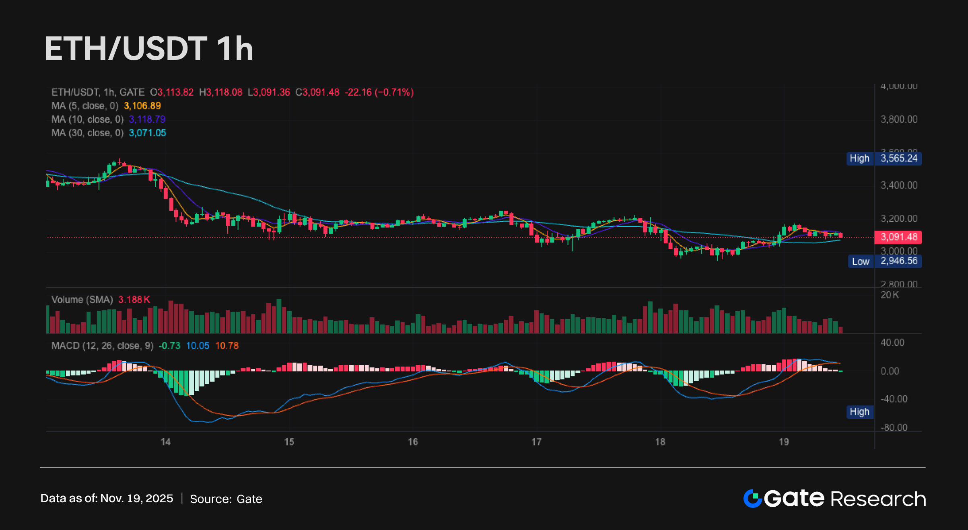Select the MA (10, close, 0) indicator label
The height and width of the screenshot is (530, 968).
(87, 119)
